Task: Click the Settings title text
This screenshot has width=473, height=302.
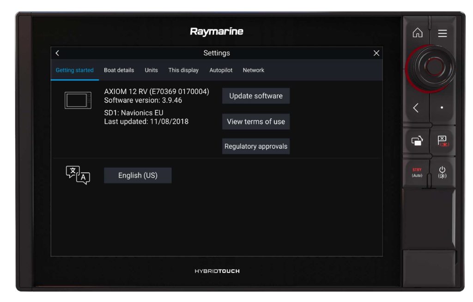Action: pos(217,53)
